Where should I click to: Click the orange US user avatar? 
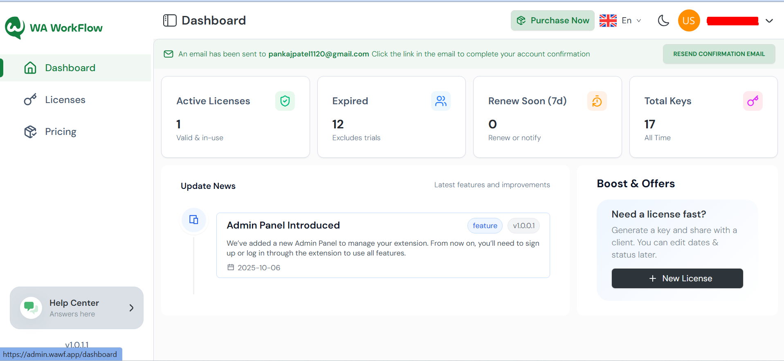(x=689, y=20)
